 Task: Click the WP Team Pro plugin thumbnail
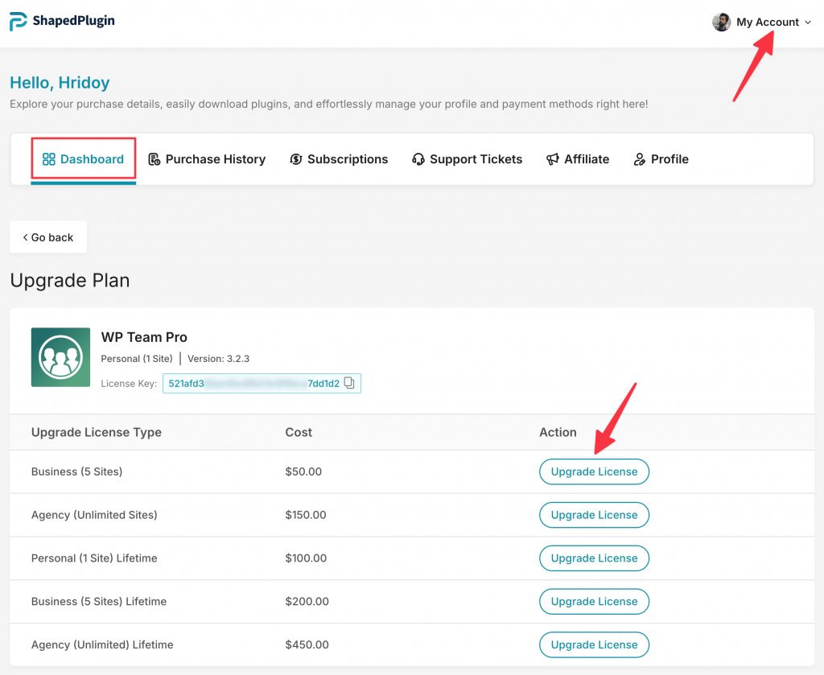[x=60, y=357]
